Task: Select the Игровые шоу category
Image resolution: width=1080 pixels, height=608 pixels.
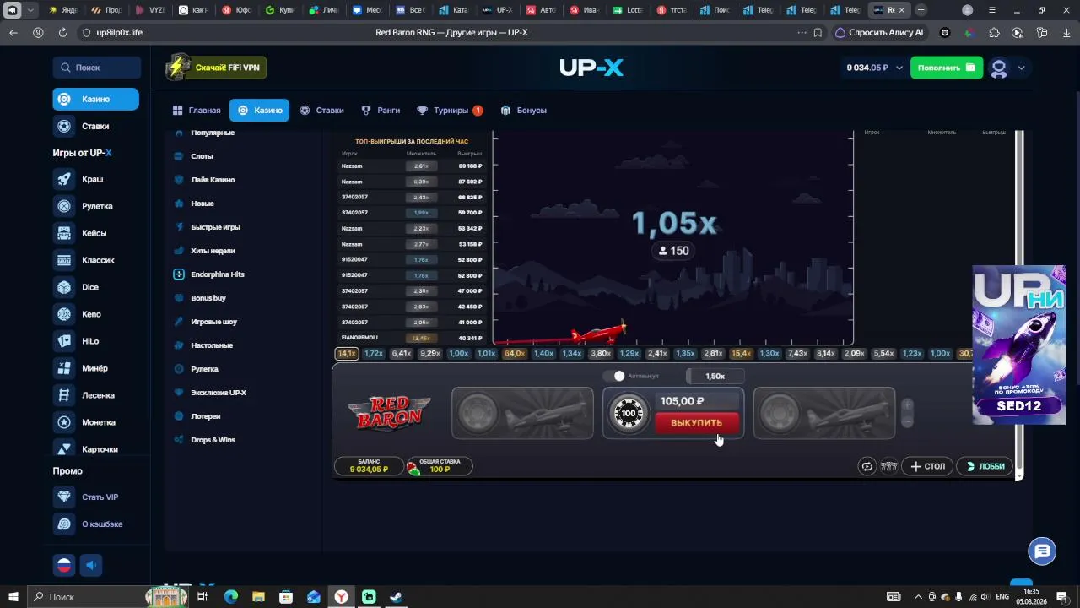Action: [x=213, y=322]
